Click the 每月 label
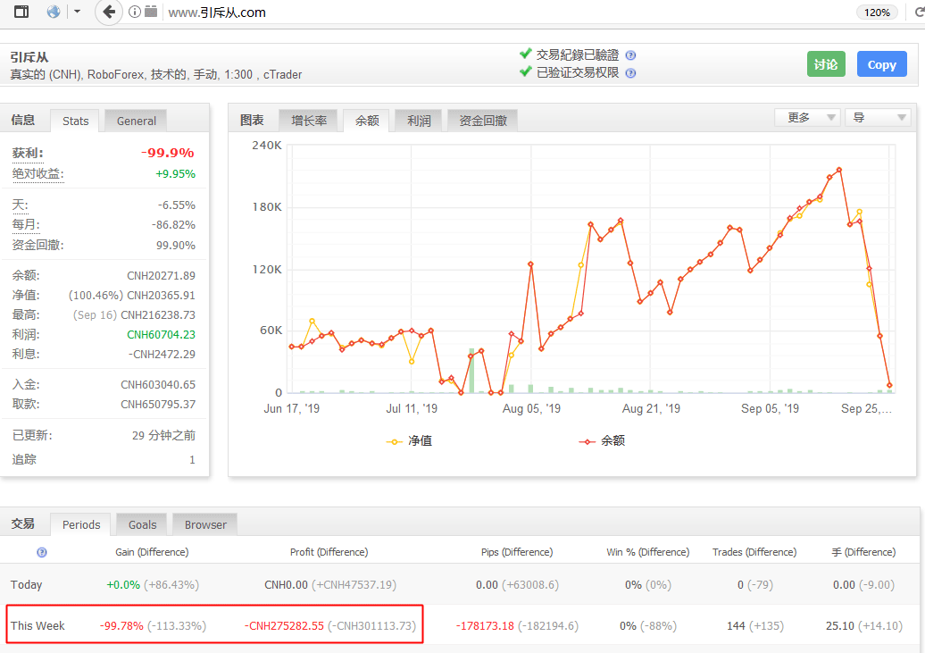Screen dimensions: 925x653 [x=26, y=225]
